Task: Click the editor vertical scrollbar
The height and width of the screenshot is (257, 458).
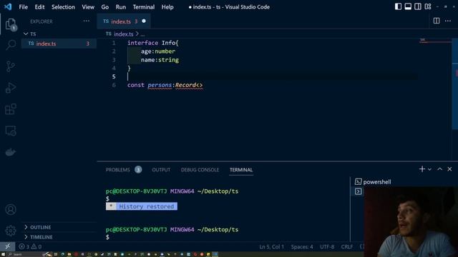Action: (x=455, y=84)
